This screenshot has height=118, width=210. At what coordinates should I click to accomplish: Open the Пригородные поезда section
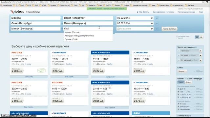tap(186, 12)
